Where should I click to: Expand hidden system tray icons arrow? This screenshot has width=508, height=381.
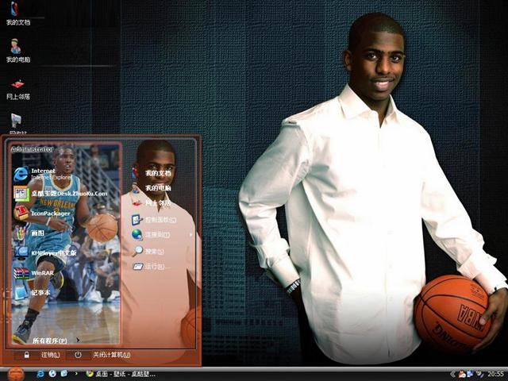click(x=453, y=375)
